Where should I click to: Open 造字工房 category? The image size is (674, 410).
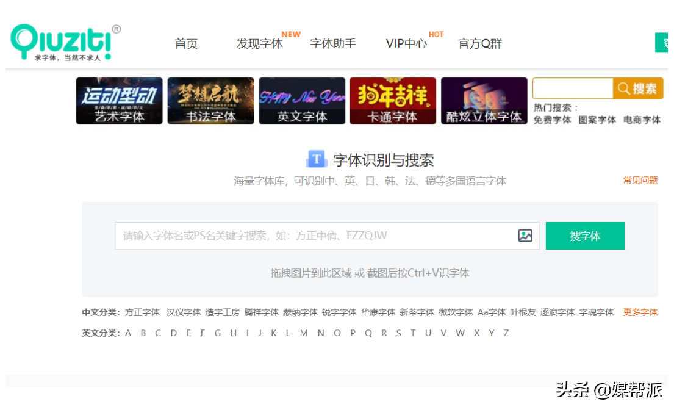[222, 312]
